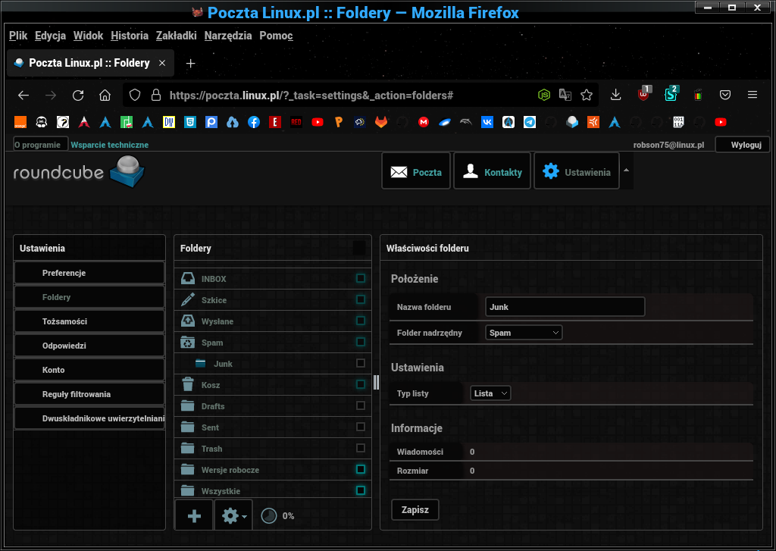Open the Narzędzia menu
Viewport: 776px width, 551px height.
[x=228, y=36]
